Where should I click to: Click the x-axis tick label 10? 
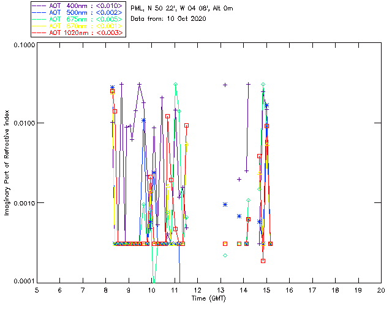click(151, 290)
